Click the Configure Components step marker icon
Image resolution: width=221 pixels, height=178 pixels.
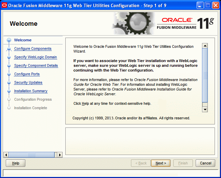tap(9, 49)
